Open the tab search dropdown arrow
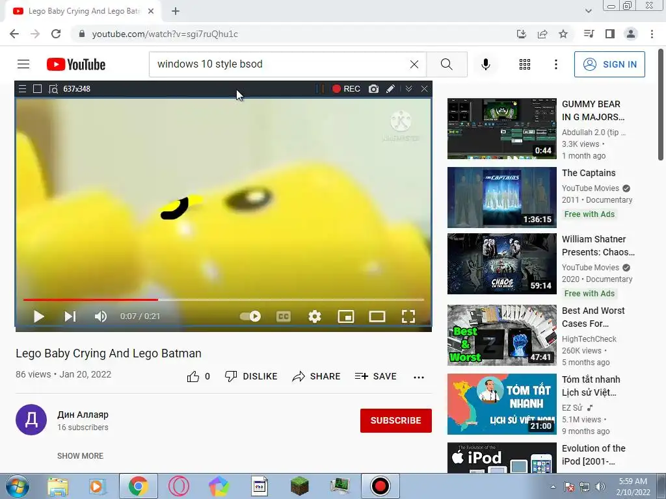 pos(588,11)
